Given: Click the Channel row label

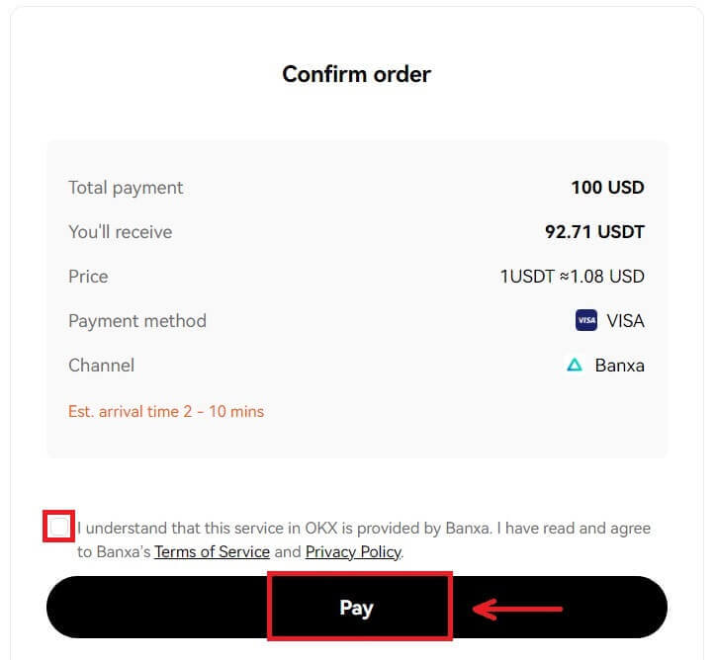Looking at the screenshot, I should [101, 366].
